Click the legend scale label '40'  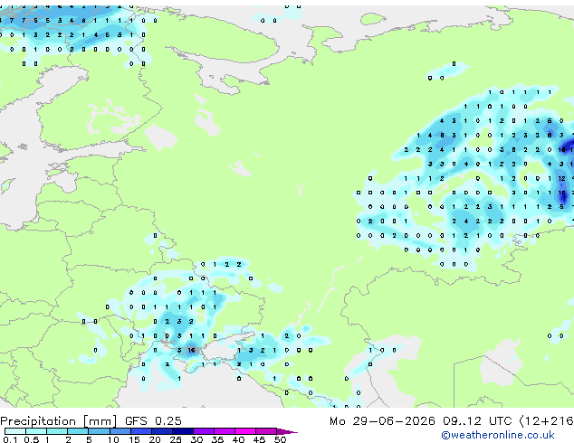pos(239,439)
